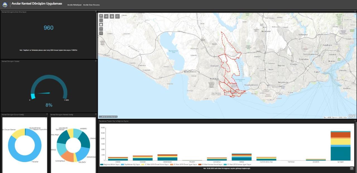Click the Avcılar municipality logo
This screenshot has width=357, height=173.
click(x=5, y=5)
